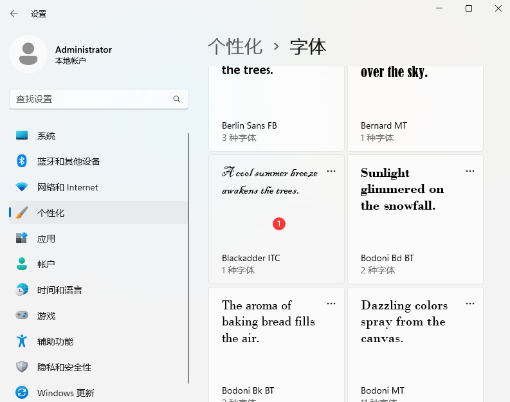Open more options for Blackadder ITC

331,171
